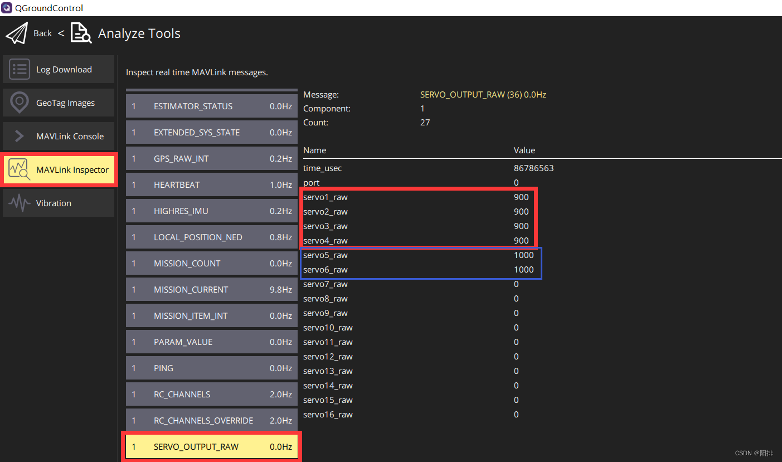Click the servo5_raw value 1000
The height and width of the screenshot is (462, 782).
click(524, 255)
